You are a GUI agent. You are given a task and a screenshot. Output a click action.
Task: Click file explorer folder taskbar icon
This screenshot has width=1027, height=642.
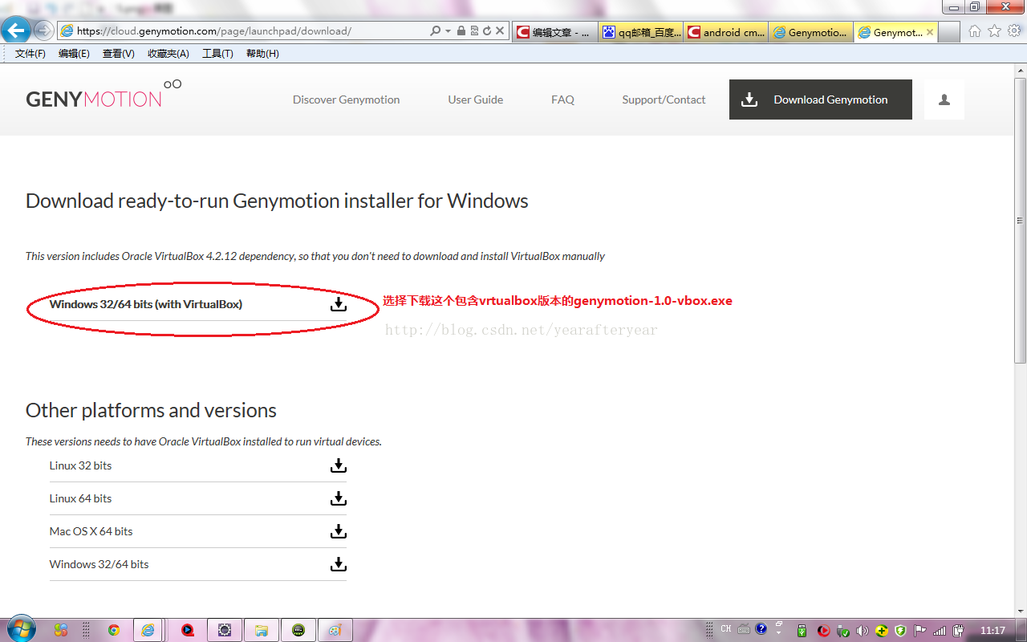[x=261, y=630]
